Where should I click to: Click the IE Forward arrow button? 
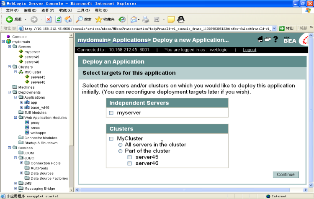tap(34, 19)
